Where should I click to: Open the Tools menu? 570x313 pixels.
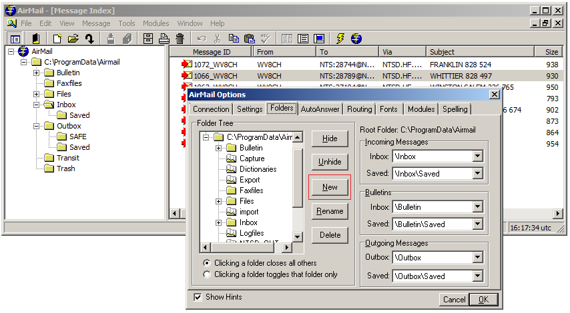[127, 23]
